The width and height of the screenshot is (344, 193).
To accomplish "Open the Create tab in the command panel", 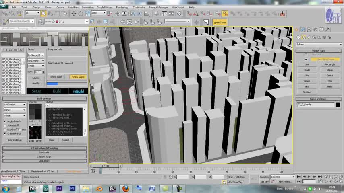I will tap(297, 29).
